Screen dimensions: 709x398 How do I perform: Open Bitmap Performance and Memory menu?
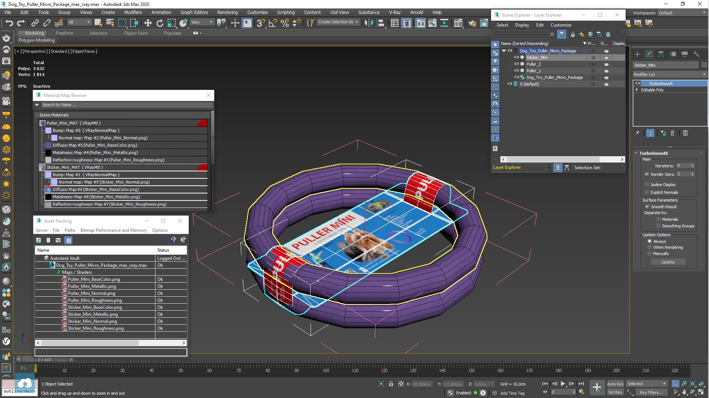click(x=114, y=230)
